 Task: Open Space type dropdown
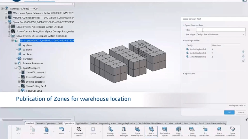(244, 34)
